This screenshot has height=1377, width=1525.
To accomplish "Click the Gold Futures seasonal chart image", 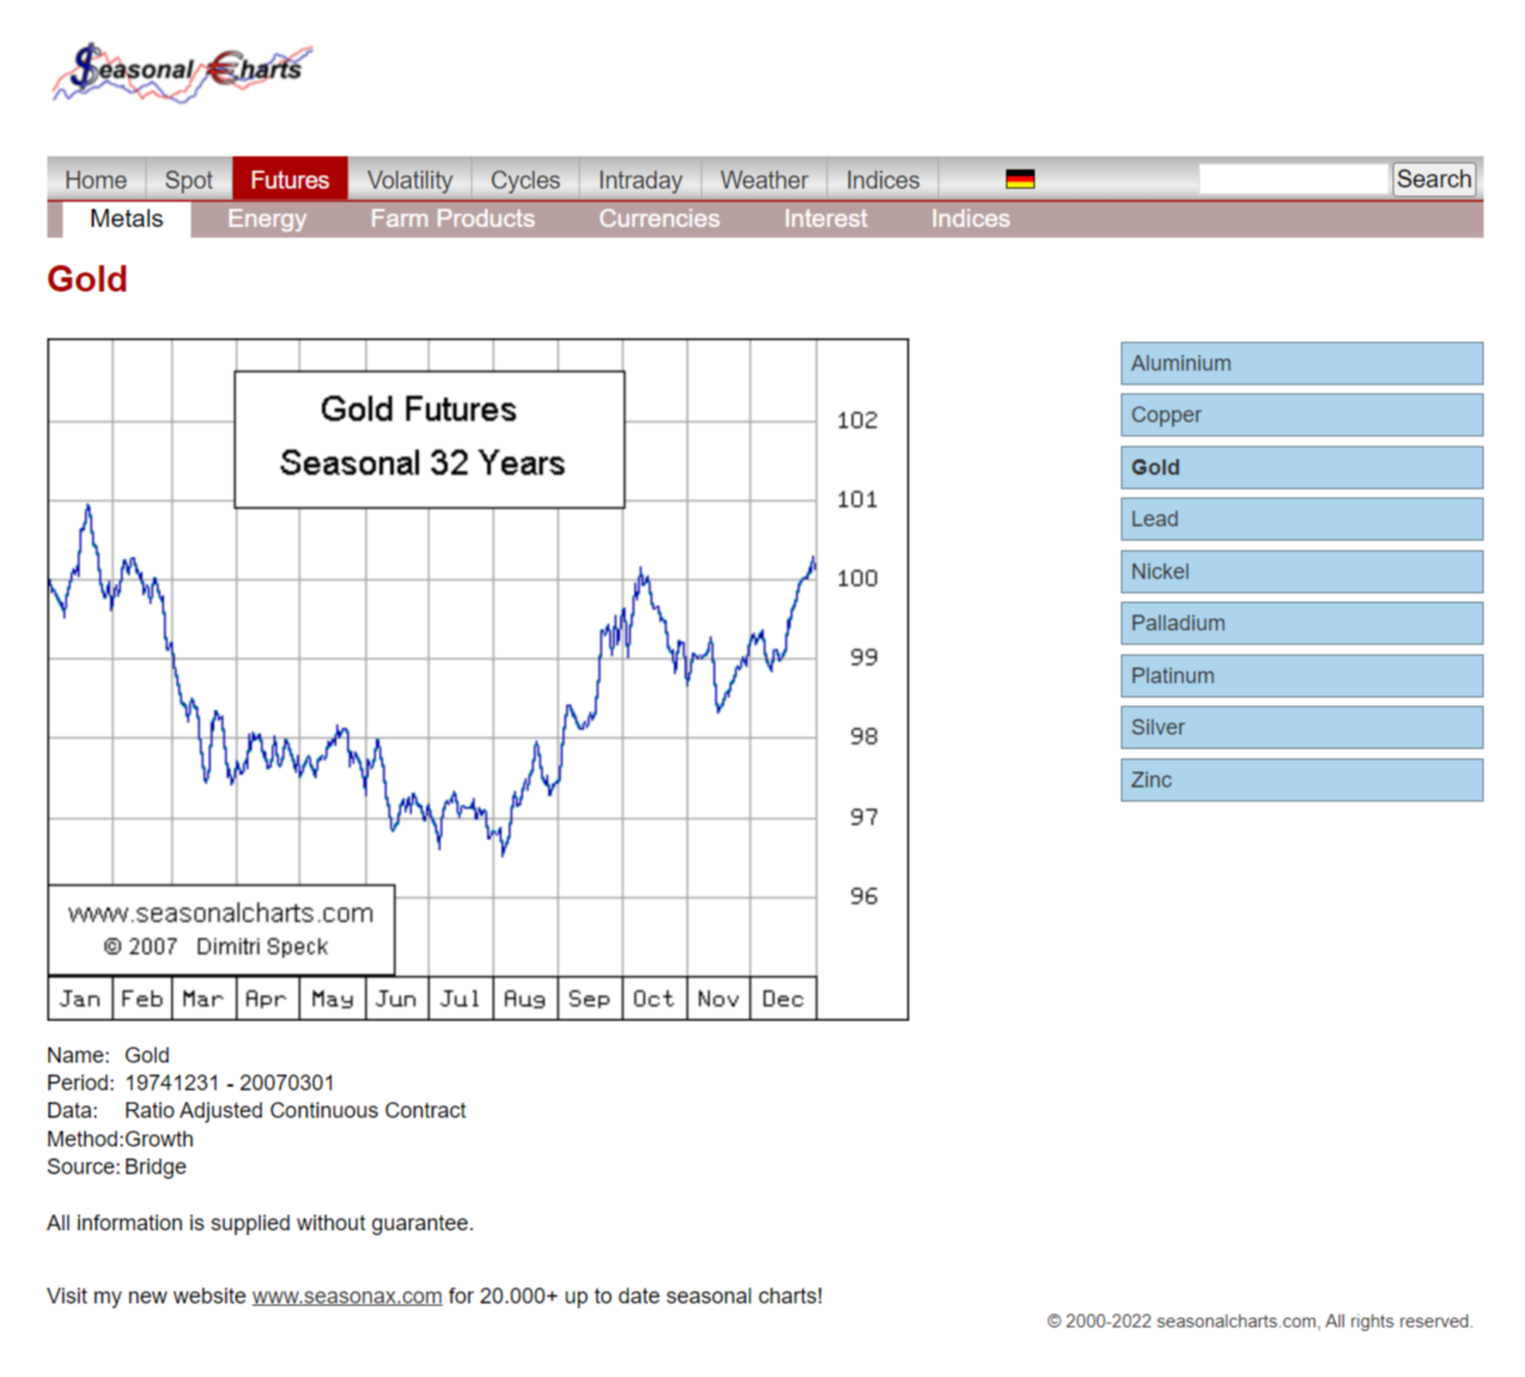I will [477, 679].
